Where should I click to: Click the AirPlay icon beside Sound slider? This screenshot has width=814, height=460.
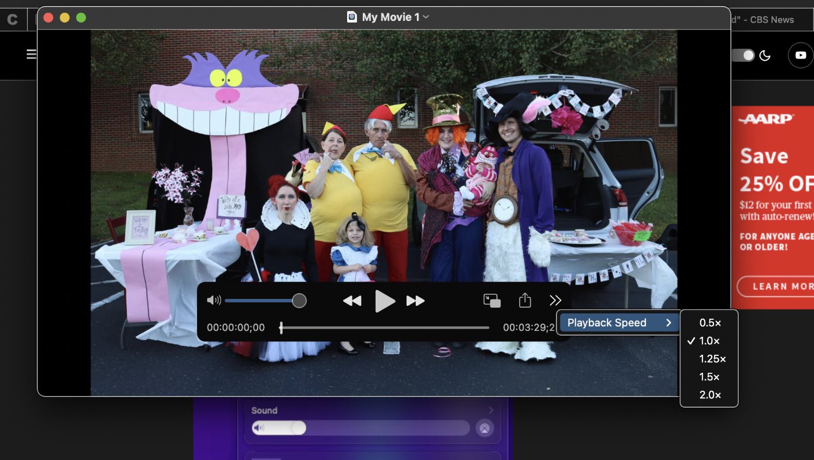coord(484,429)
